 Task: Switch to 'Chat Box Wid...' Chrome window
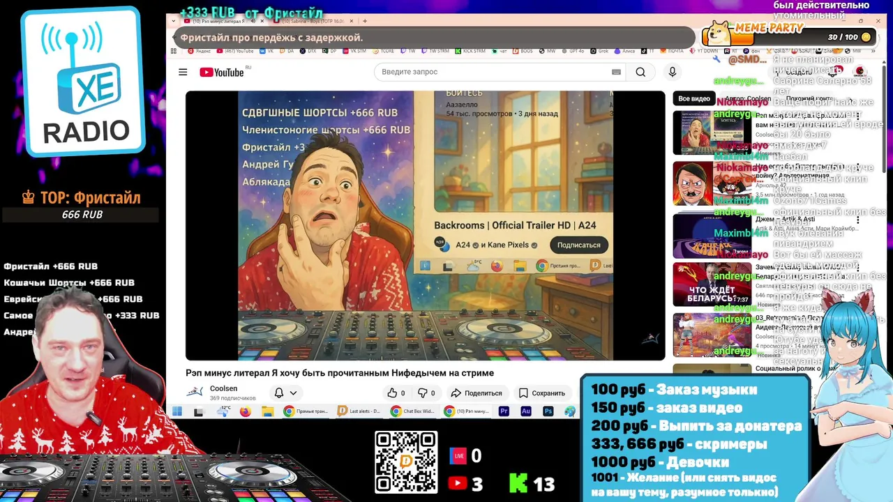[413, 411]
